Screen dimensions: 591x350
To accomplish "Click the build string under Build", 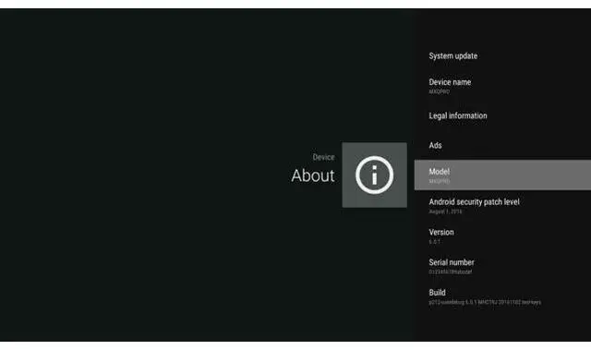I will [x=485, y=302].
